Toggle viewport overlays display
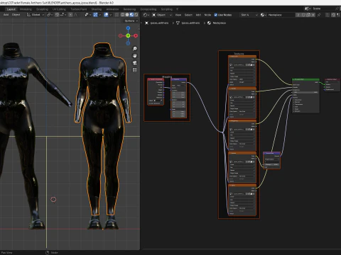 (x=106, y=15)
